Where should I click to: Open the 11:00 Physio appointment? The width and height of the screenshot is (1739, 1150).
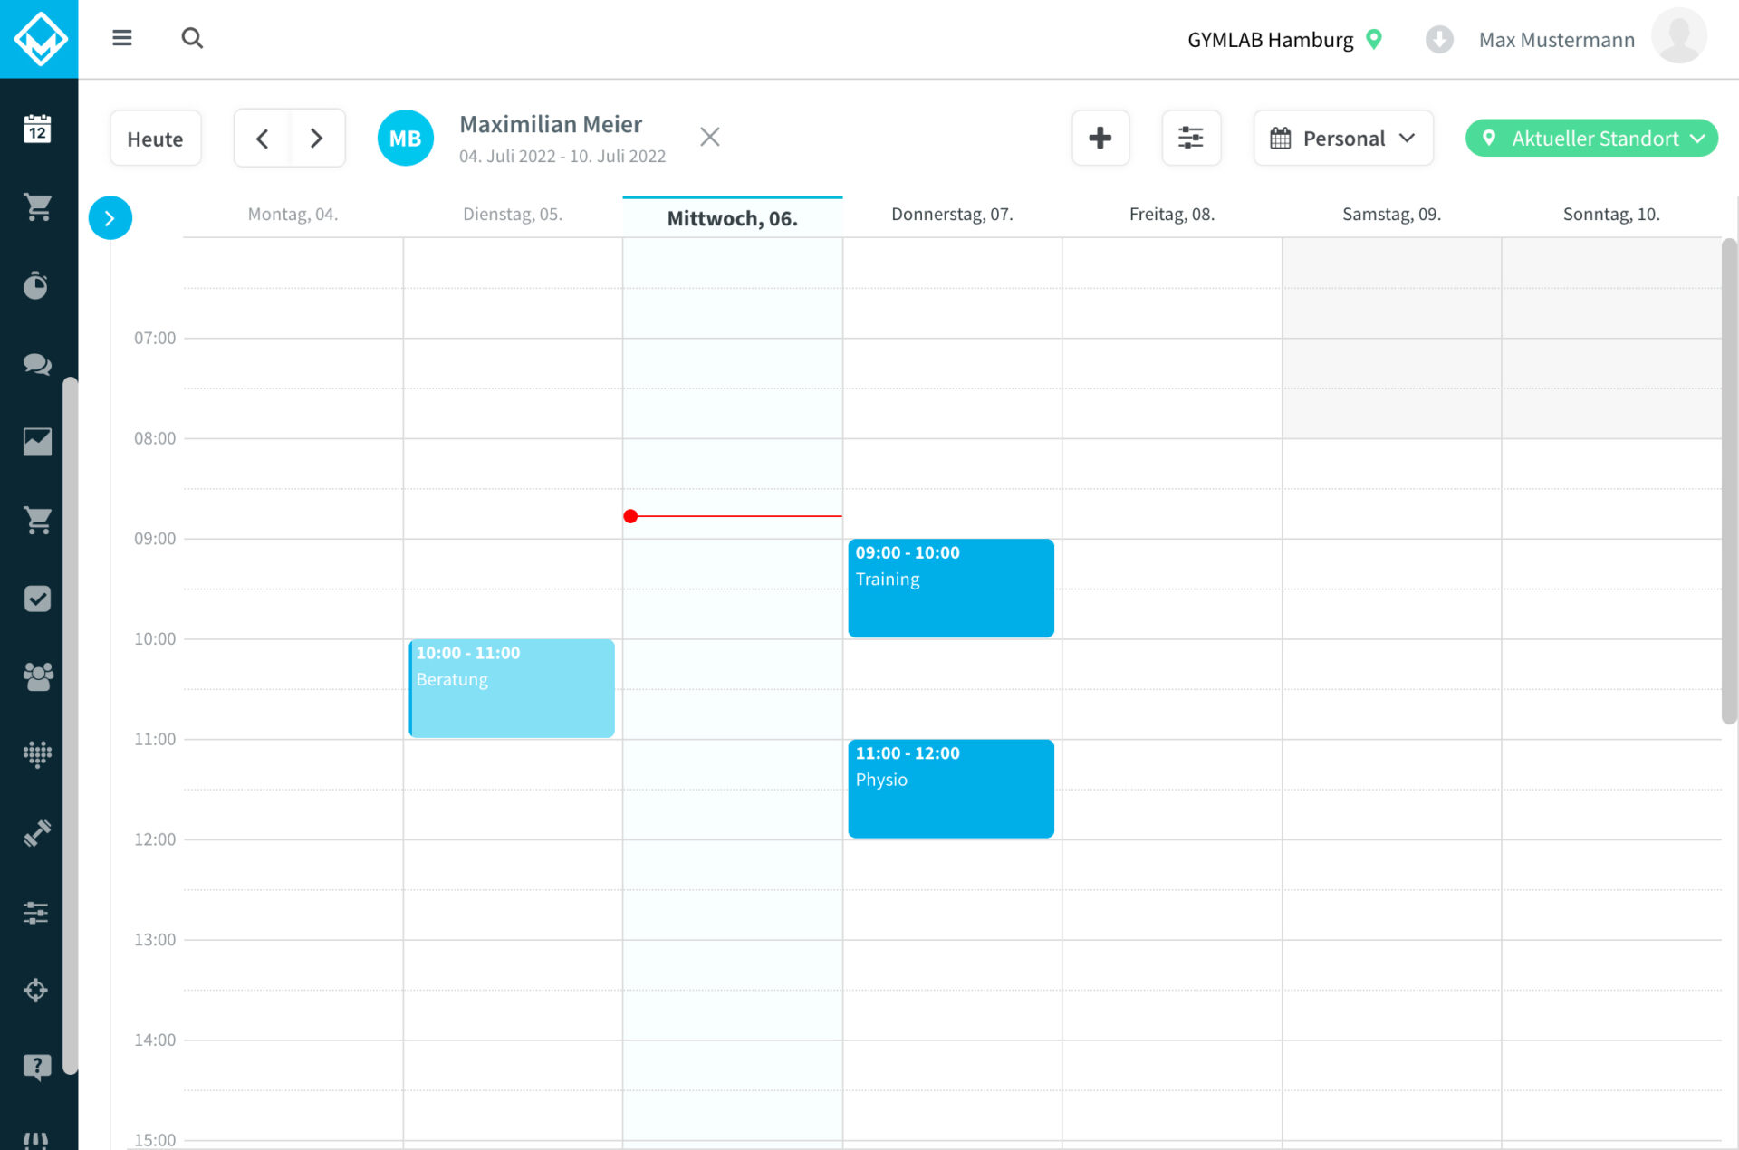tap(950, 788)
